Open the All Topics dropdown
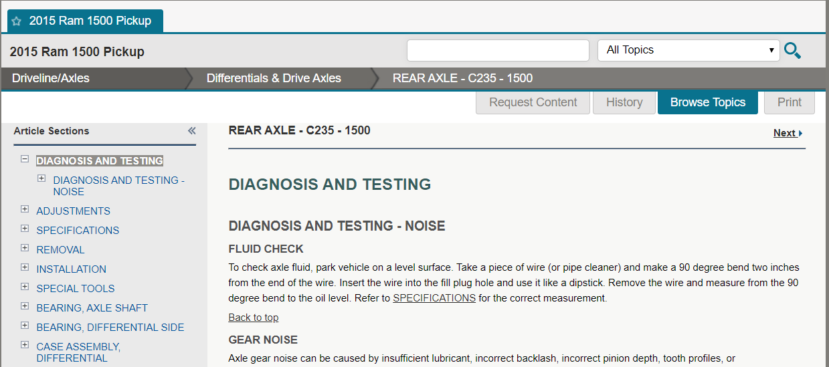 [x=688, y=50]
